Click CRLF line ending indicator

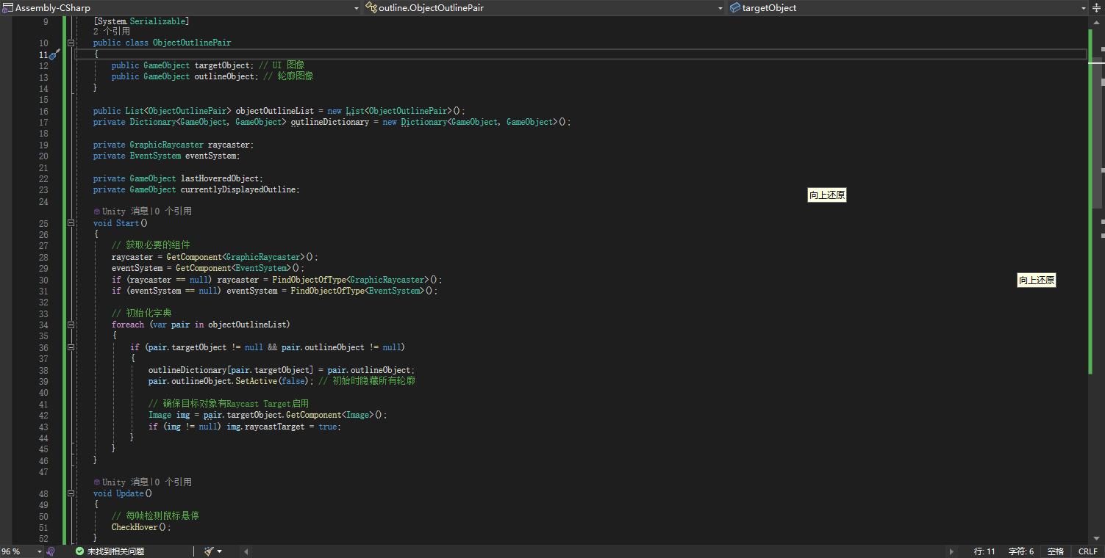click(1087, 551)
